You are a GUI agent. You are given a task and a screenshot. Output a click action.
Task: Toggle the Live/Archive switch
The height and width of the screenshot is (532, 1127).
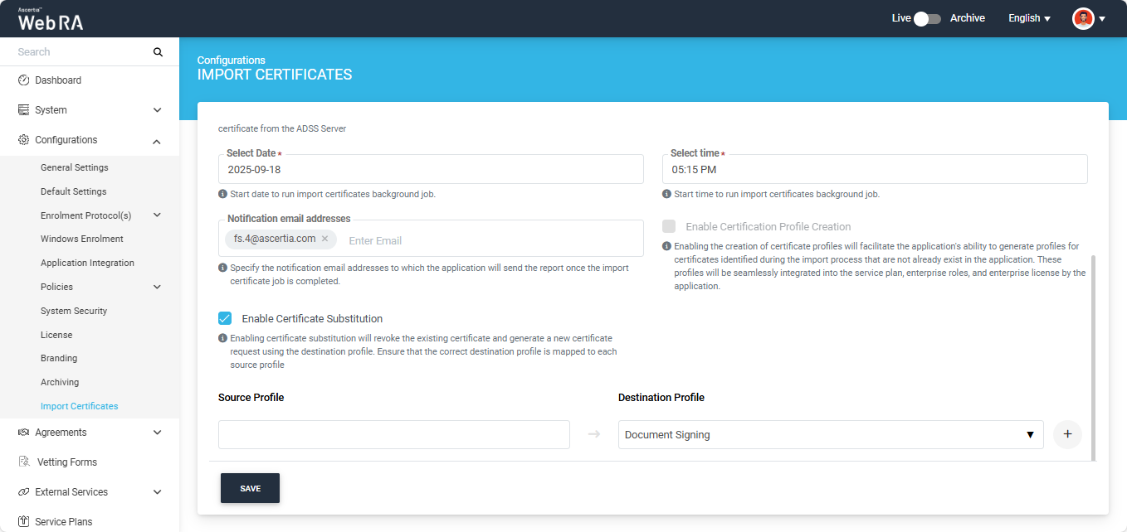click(x=927, y=18)
